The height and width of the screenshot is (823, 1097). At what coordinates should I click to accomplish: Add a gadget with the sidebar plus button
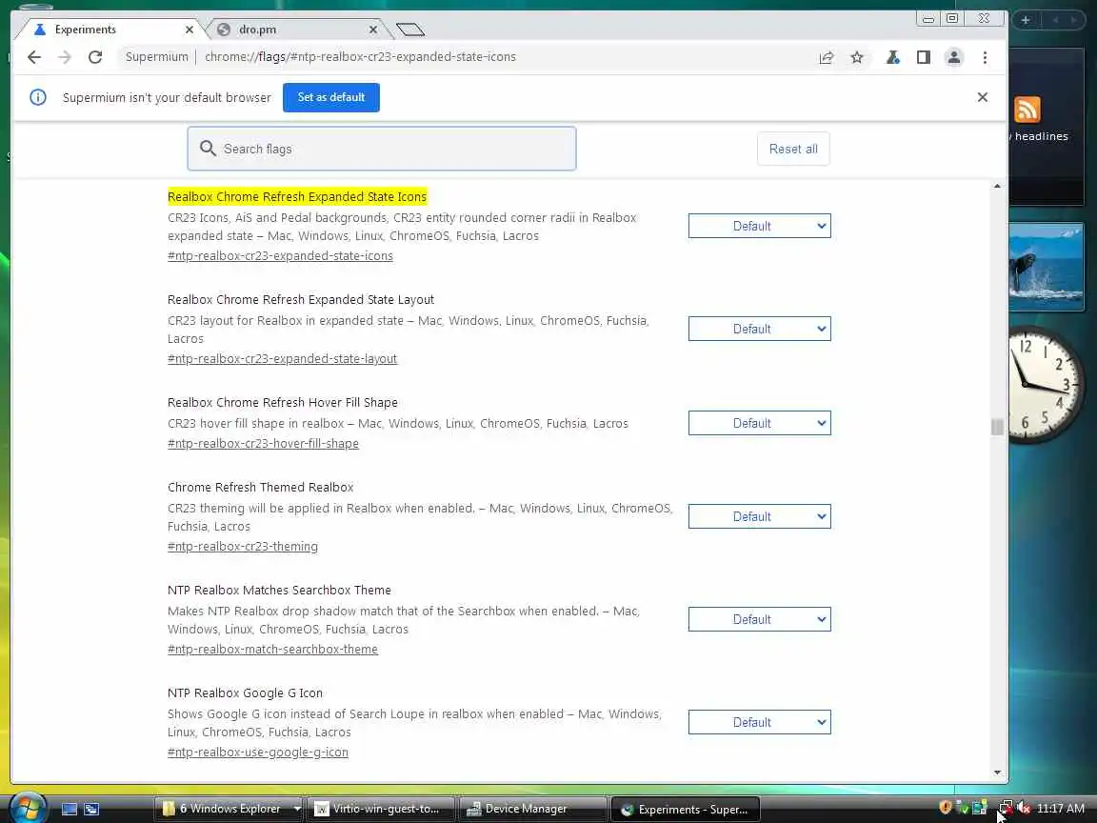pos(1026,20)
